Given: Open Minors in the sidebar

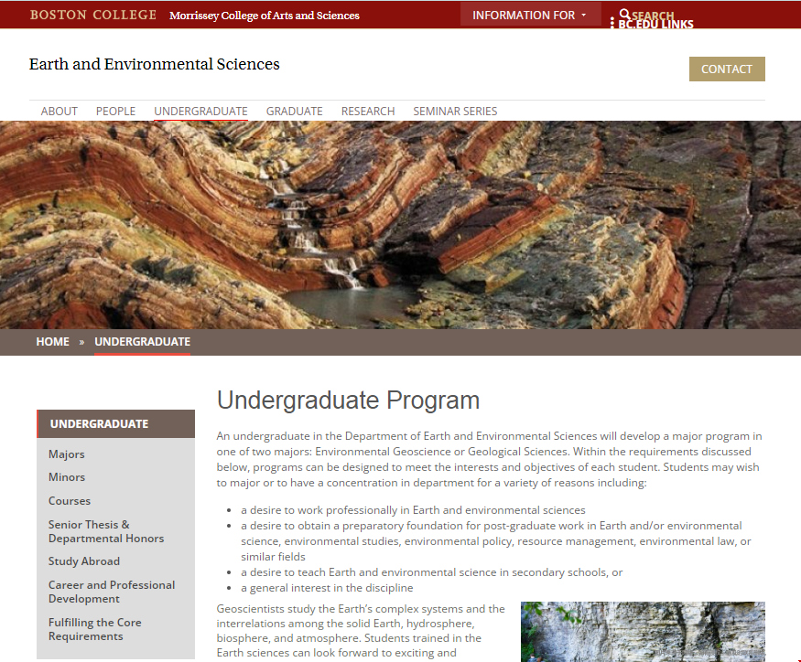Looking at the screenshot, I should pyautogui.click(x=67, y=477).
